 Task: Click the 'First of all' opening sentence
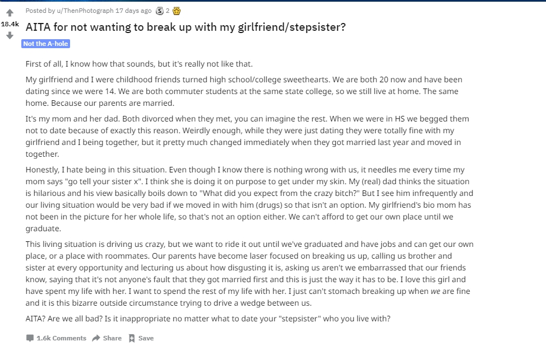pos(139,64)
